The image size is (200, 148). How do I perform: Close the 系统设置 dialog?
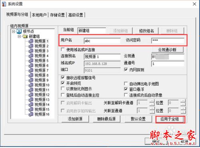coord(194,4)
